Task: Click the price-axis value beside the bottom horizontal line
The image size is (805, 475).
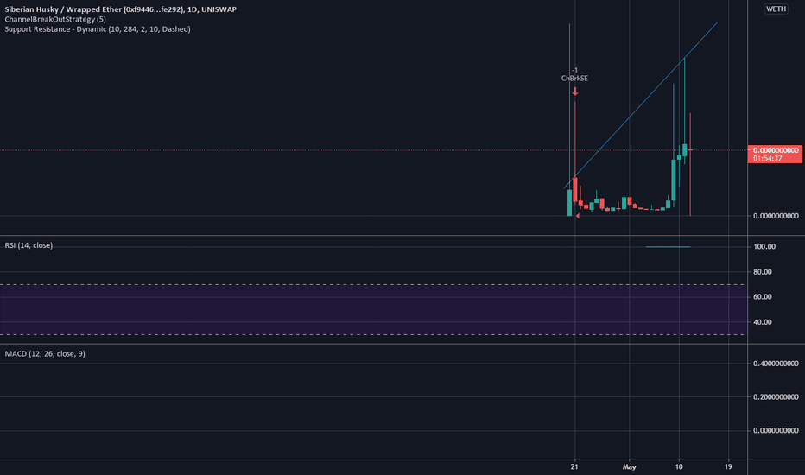Action: coord(776,216)
